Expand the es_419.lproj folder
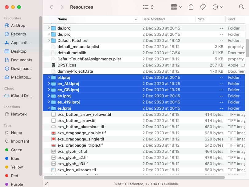The image size is (249, 187). pos(49,102)
